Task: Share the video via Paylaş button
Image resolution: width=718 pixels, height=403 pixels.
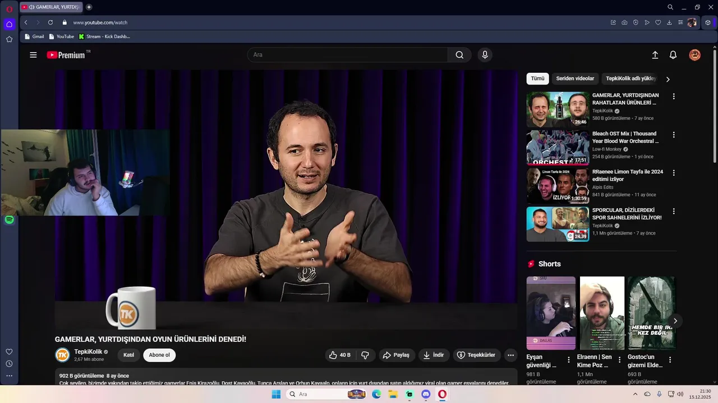Action: click(x=396, y=355)
